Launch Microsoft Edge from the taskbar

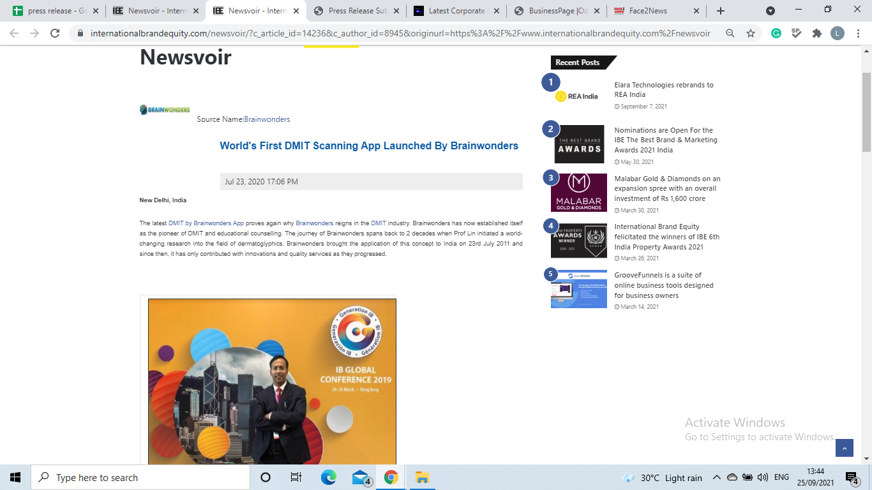click(x=328, y=477)
